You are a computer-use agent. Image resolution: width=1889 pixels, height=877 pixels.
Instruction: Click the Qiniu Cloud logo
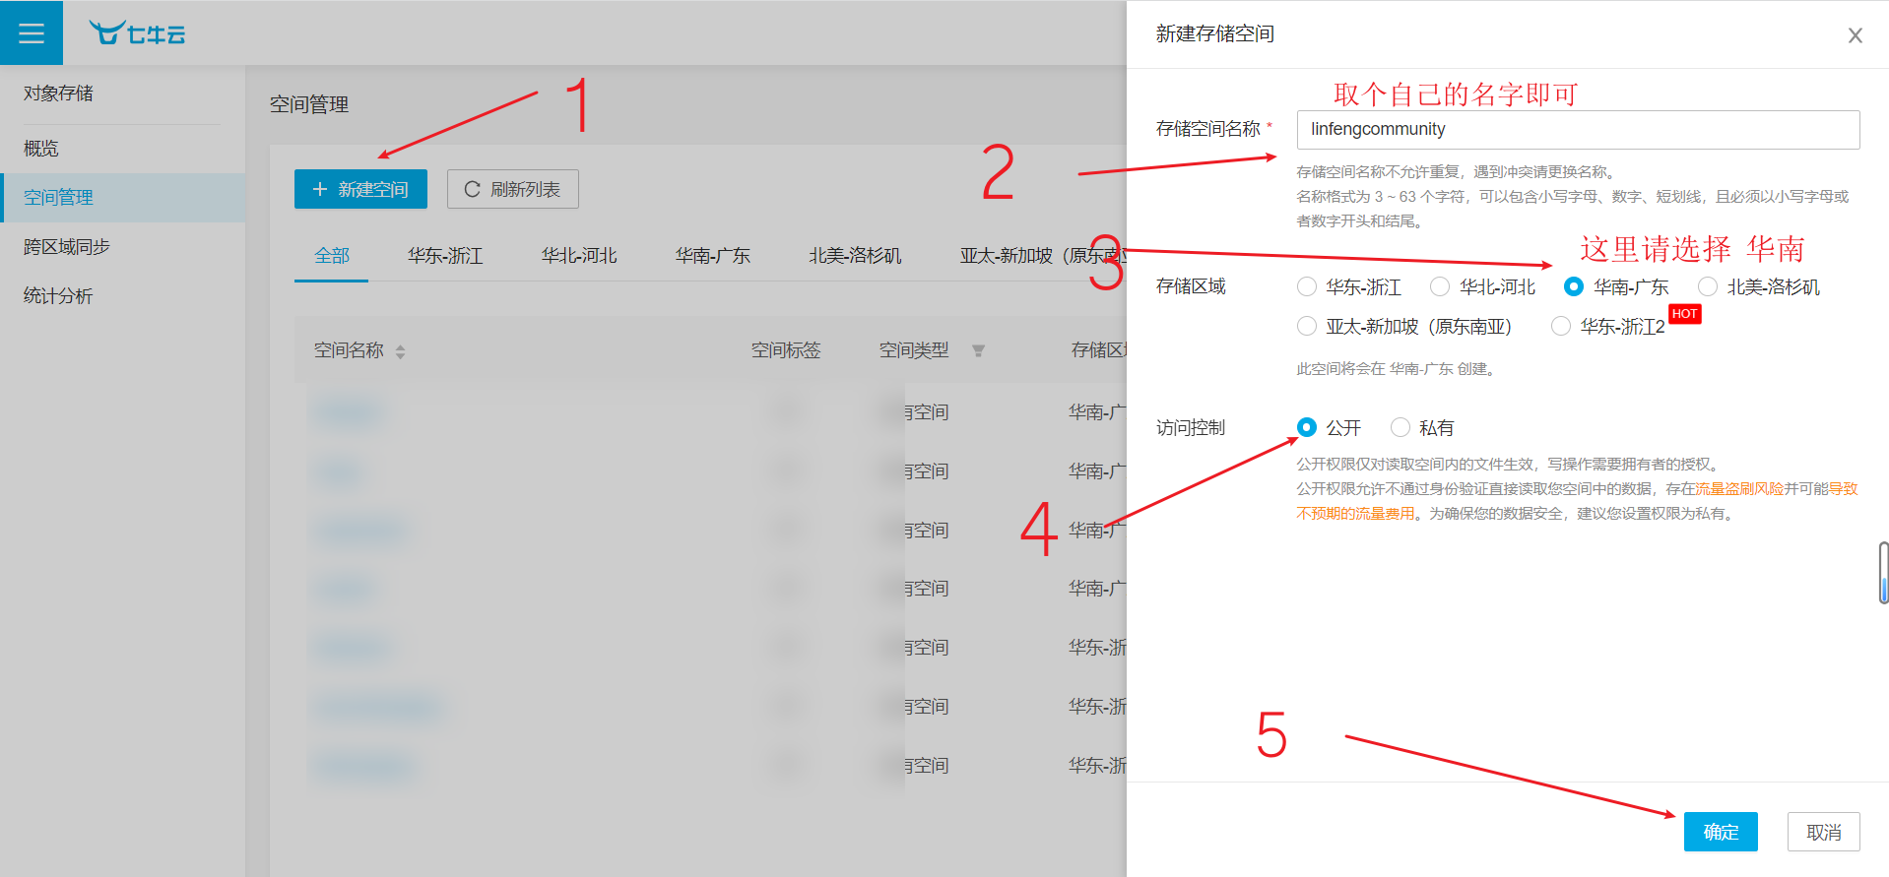[137, 33]
